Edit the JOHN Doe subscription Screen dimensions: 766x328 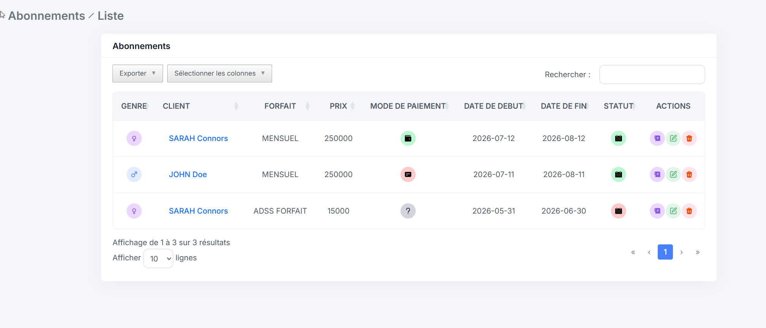(x=673, y=174)
